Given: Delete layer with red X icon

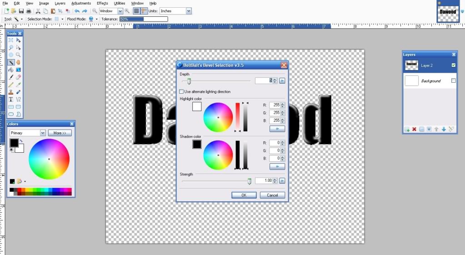Looking at the screenshot, I should (x=414, y=129).
